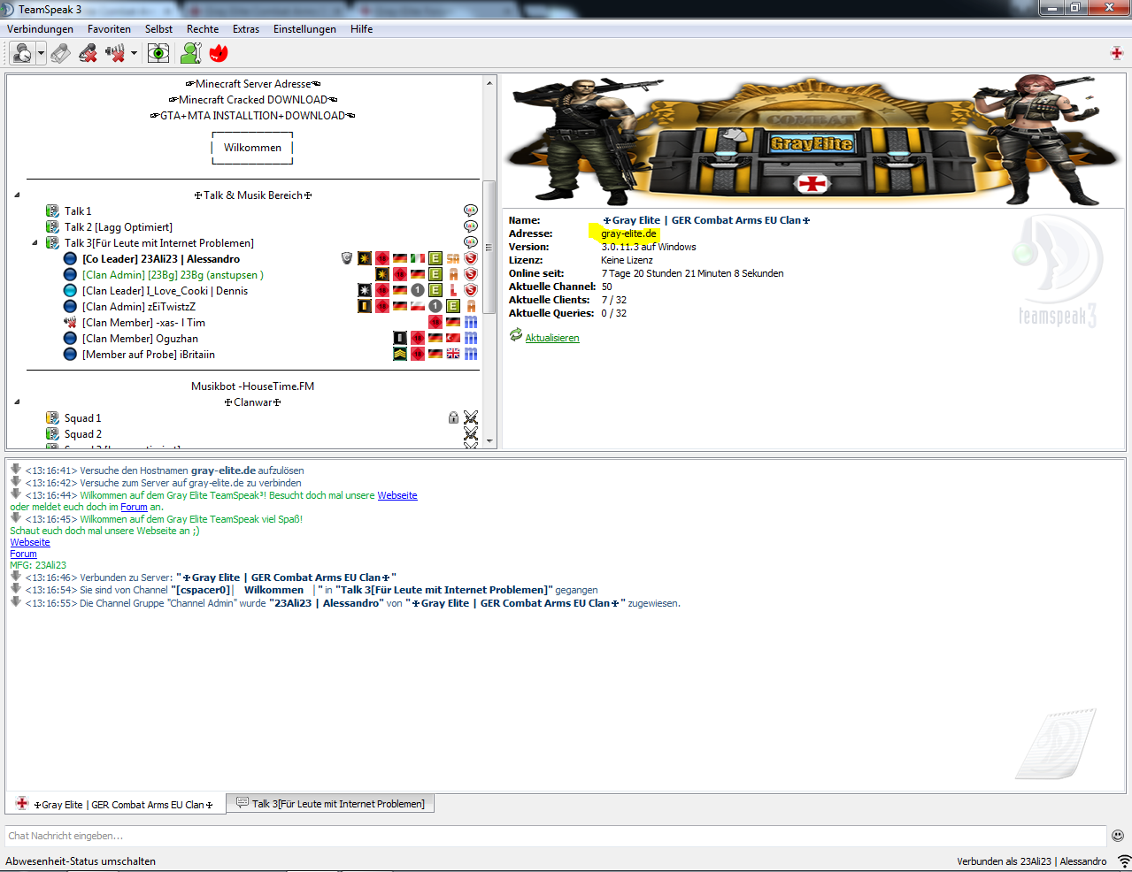Click the standalone Forum link above MFG
The height and width of the screenshot is (872, 1132).
23,555
